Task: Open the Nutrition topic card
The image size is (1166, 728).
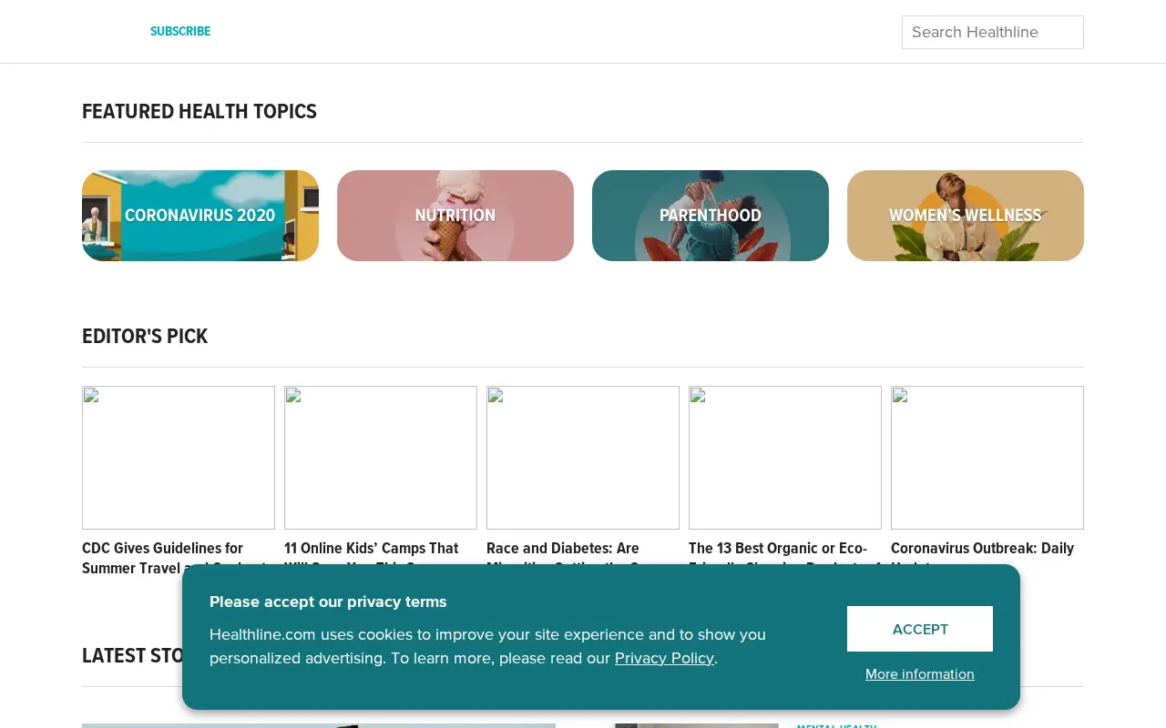Action: 455,216
